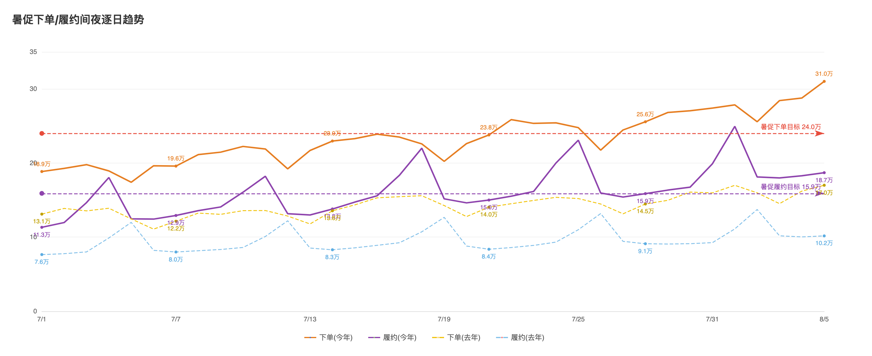Screen dimensions: 872x356
Task: Click the red arrowhead ending the 下单目标 line
Action: point(819,134)
